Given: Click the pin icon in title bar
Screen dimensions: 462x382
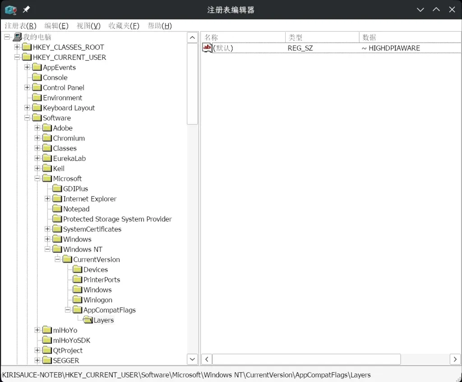Looking at the screenshot, I should [x=26, y=9].
